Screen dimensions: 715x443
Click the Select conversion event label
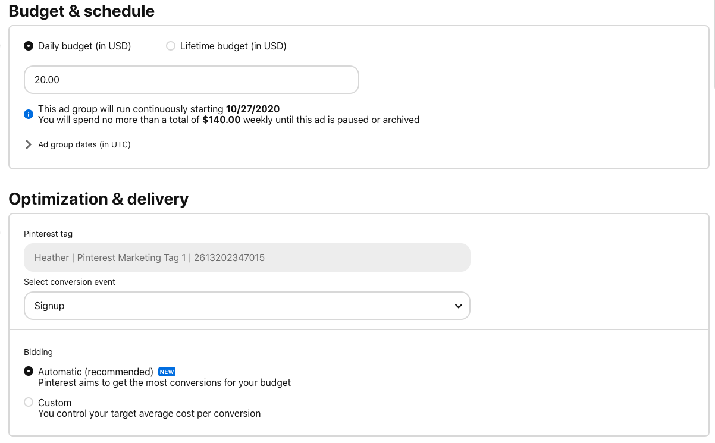70,281
